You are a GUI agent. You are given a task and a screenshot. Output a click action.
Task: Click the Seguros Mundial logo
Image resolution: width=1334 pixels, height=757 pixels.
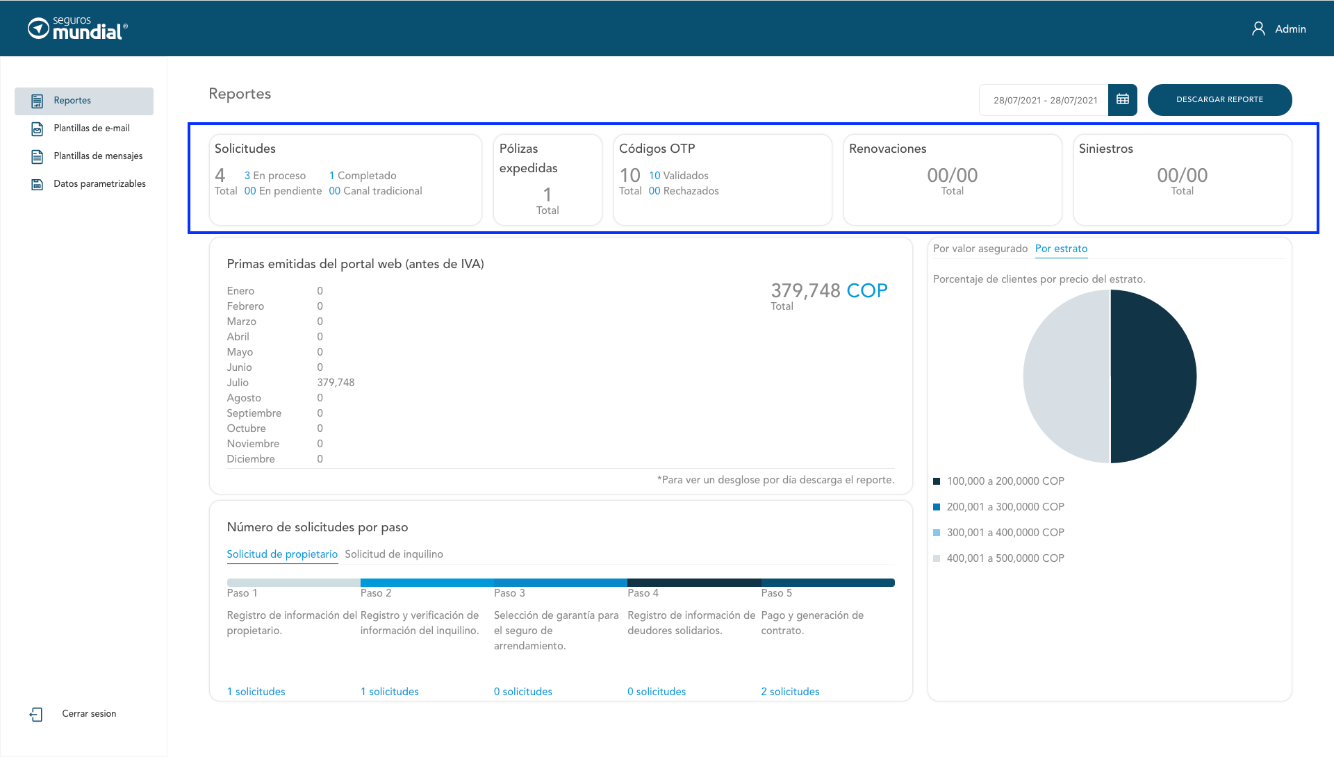pyautogui.click(x=78, y=28)
